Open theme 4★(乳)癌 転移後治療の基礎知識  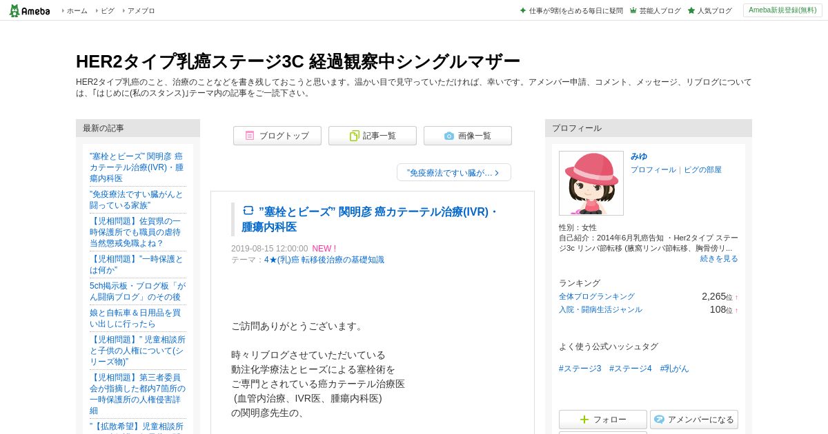tap(324, 260)
